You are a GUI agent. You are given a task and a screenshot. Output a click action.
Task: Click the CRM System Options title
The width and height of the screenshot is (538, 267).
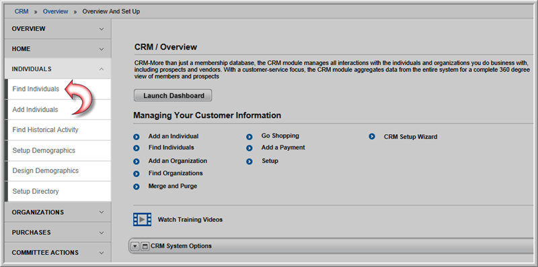[x=181, y=246]
